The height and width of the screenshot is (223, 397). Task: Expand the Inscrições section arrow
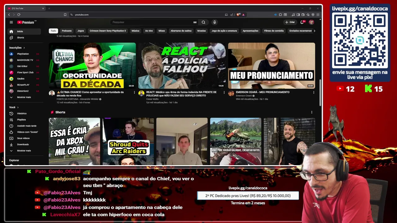click(x=24, y=48)
